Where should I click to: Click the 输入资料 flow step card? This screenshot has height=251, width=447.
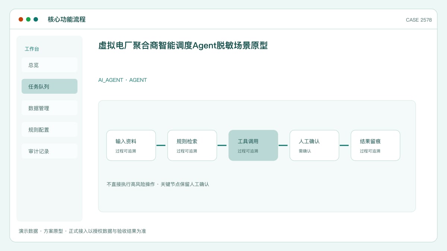click(131, 145)
